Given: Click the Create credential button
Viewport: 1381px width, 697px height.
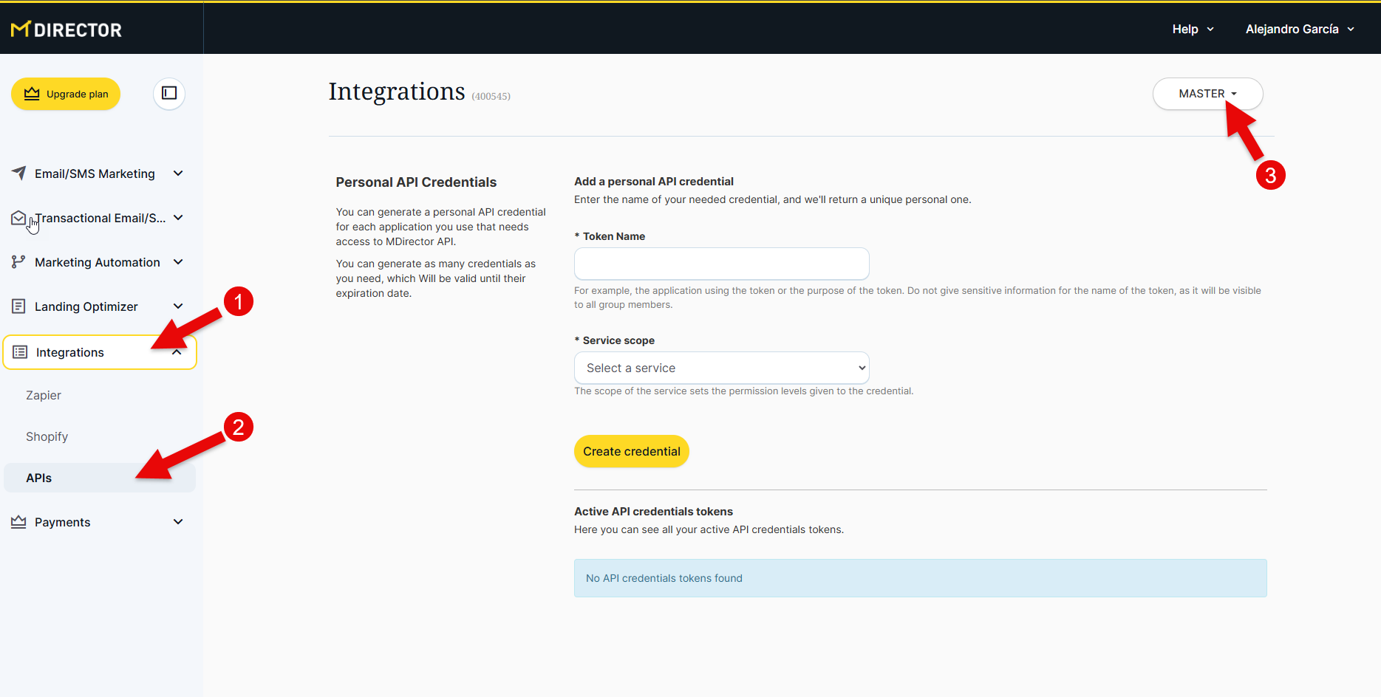Looking at the screenshot, I should pos(631,451).
